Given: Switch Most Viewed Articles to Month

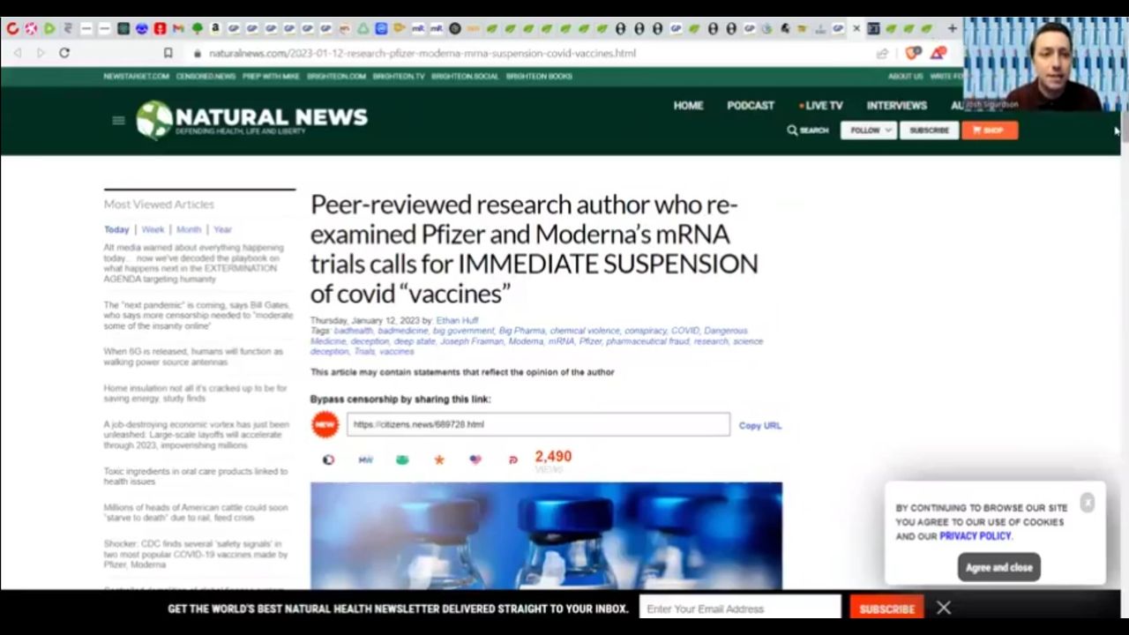Looking at the screenshot, I should coord(189,229).
